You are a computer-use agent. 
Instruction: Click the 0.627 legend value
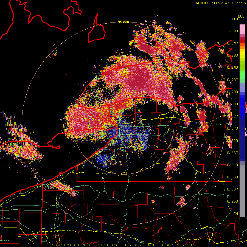point(232,116)
